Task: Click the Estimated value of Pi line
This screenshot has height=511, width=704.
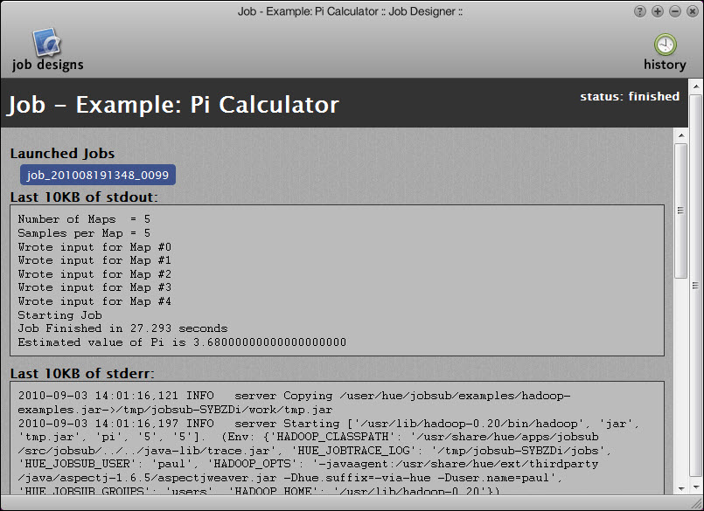Action: coord(182,342)
